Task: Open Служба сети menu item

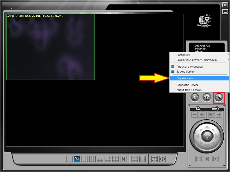Action: pos(185,78)
